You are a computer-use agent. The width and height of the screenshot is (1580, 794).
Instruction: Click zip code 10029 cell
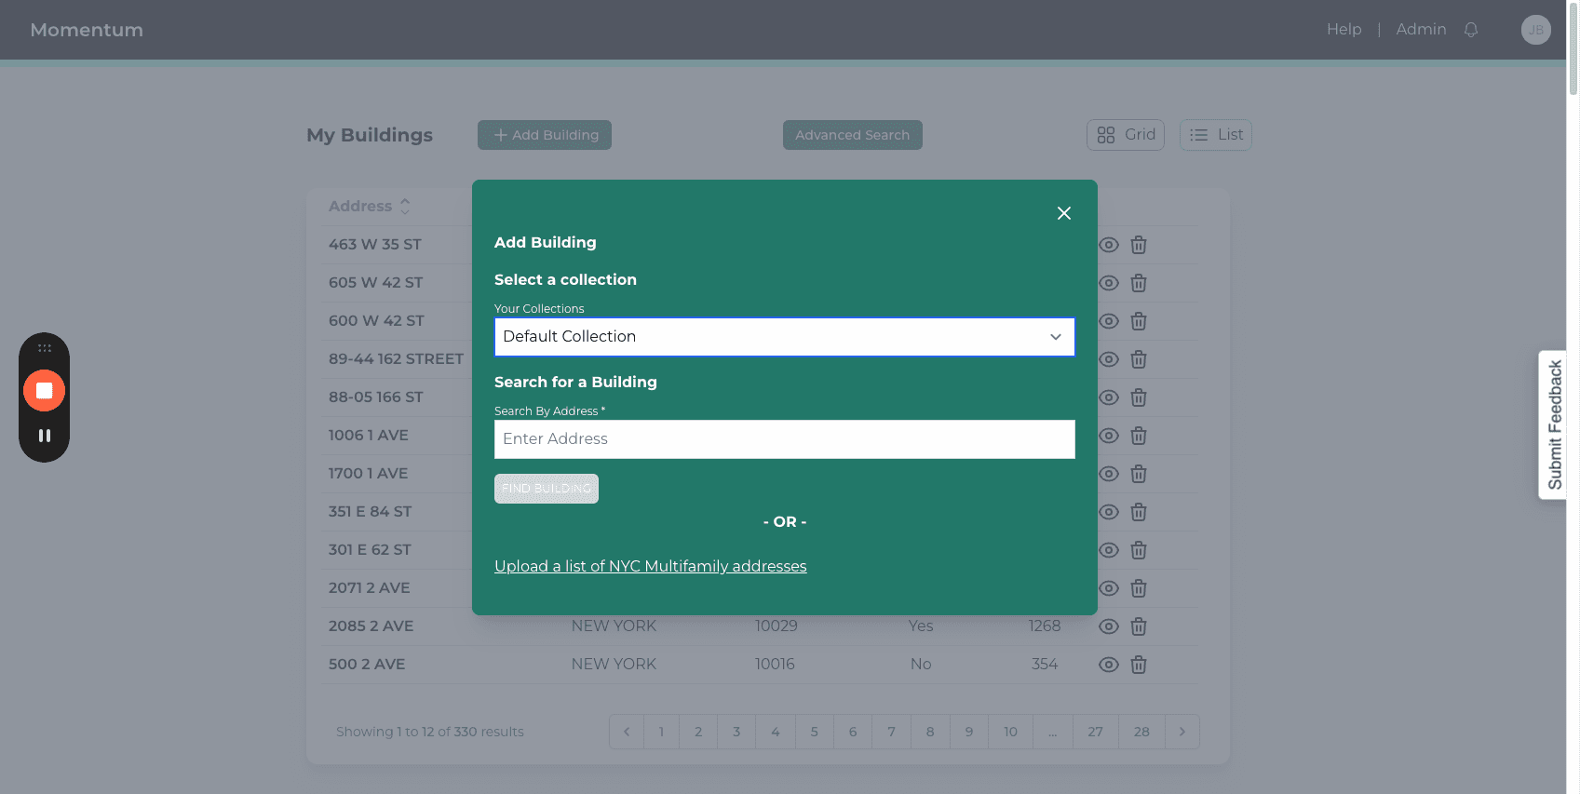tap(776, 626)
